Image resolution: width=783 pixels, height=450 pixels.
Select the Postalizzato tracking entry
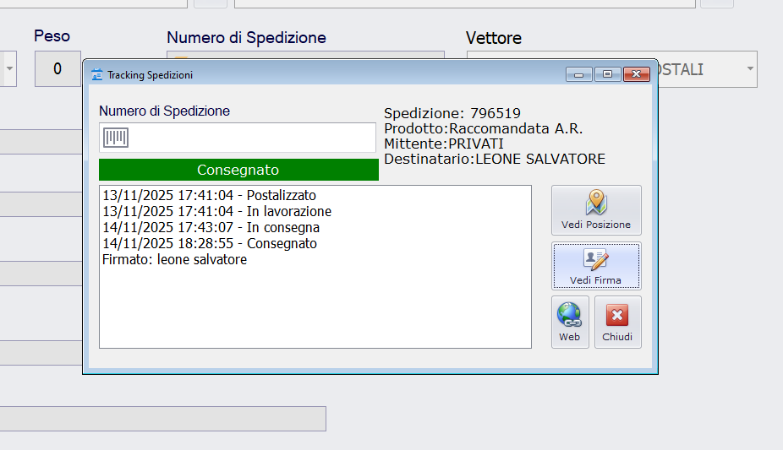click(209, 195)
